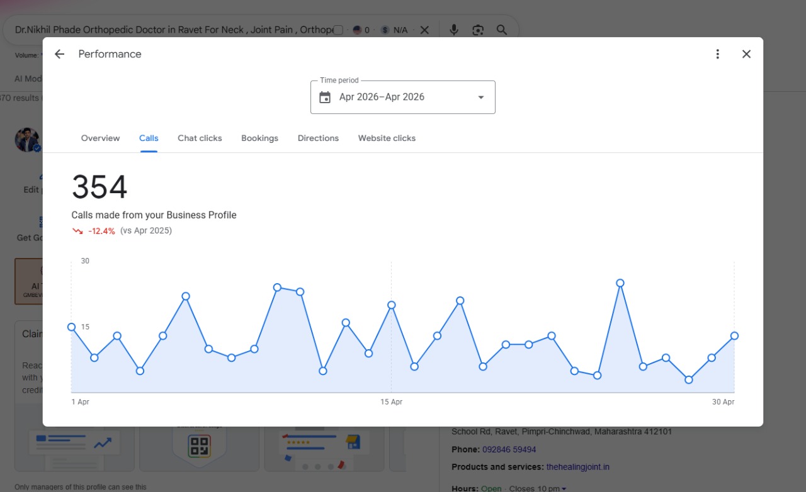Expand the Time period dropdown arrow
This screenshot has height=492, width=806.
click(481, 98)
